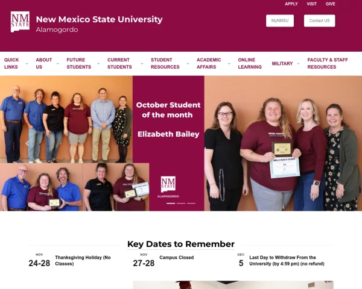Screen dimensions: 362x289
Task: Jump to the third carousel slide indicator
Action: [191, 204]
